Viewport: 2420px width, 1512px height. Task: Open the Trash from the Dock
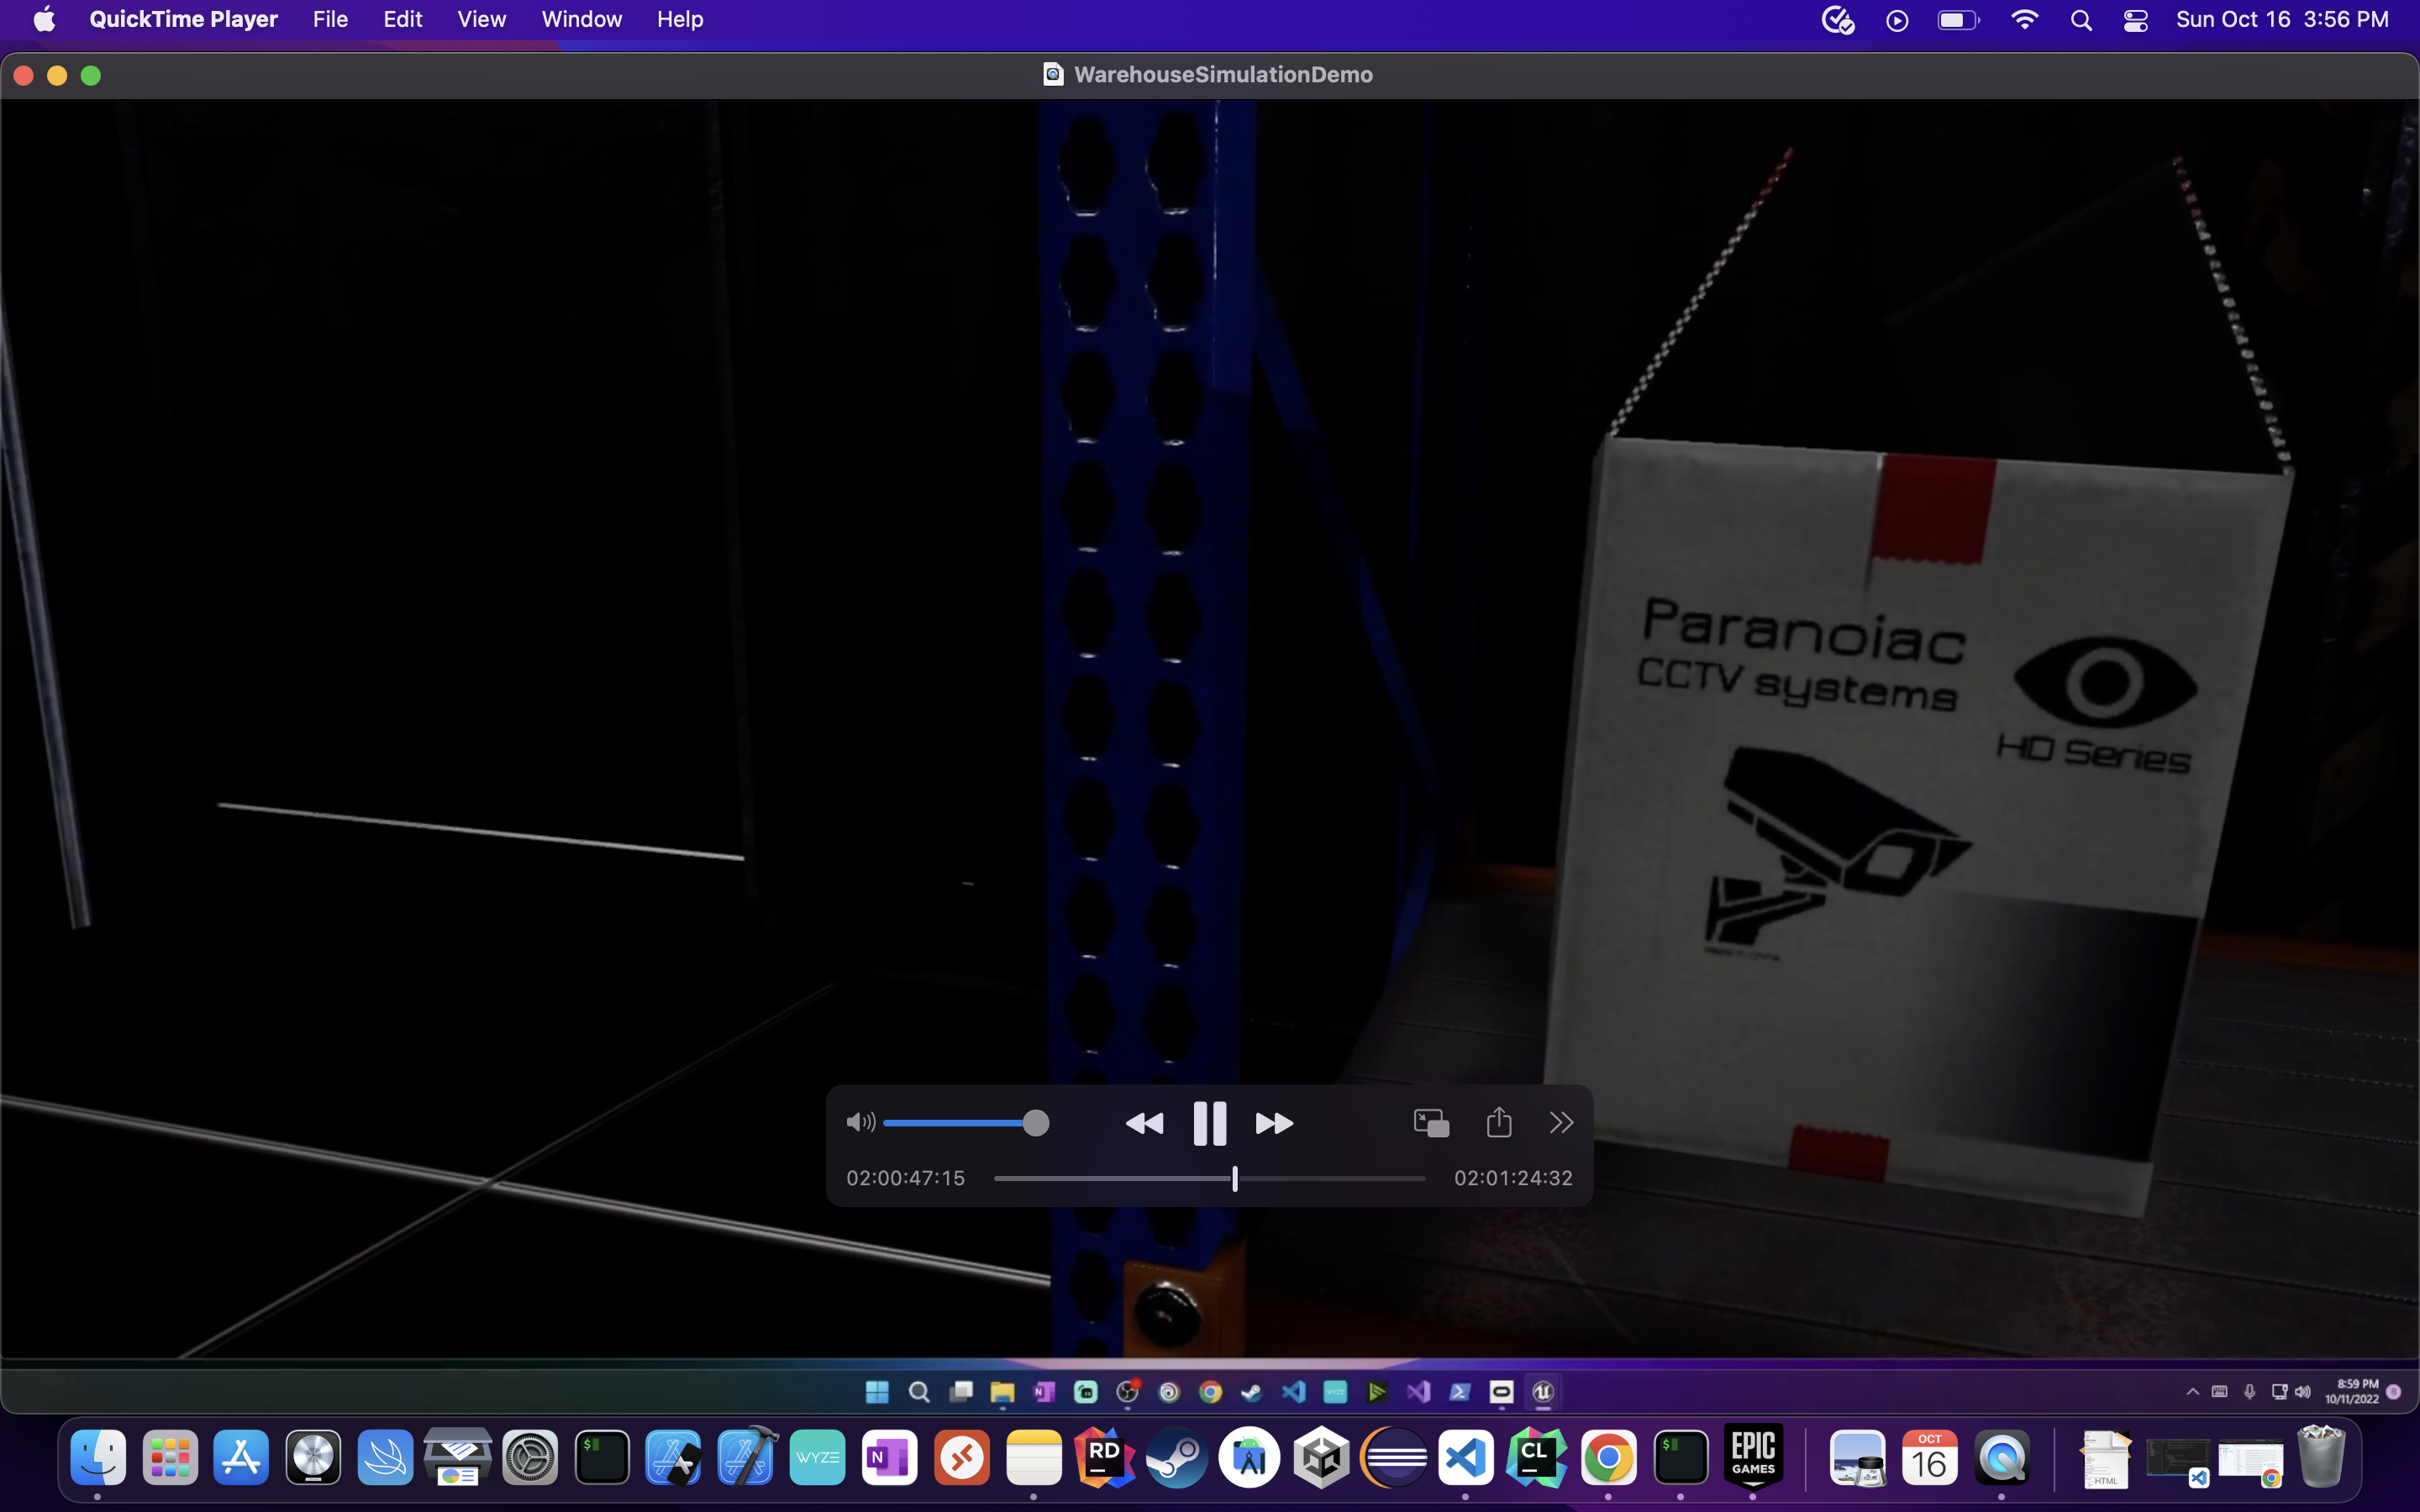[2321, 1457]
